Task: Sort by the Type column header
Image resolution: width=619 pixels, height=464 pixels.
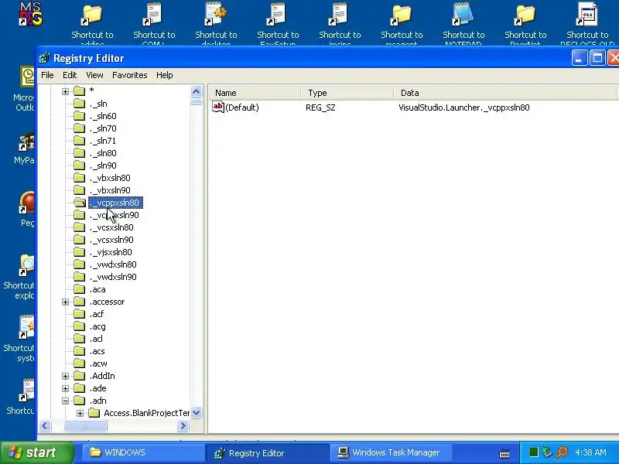Action: [x=347, y=93]
